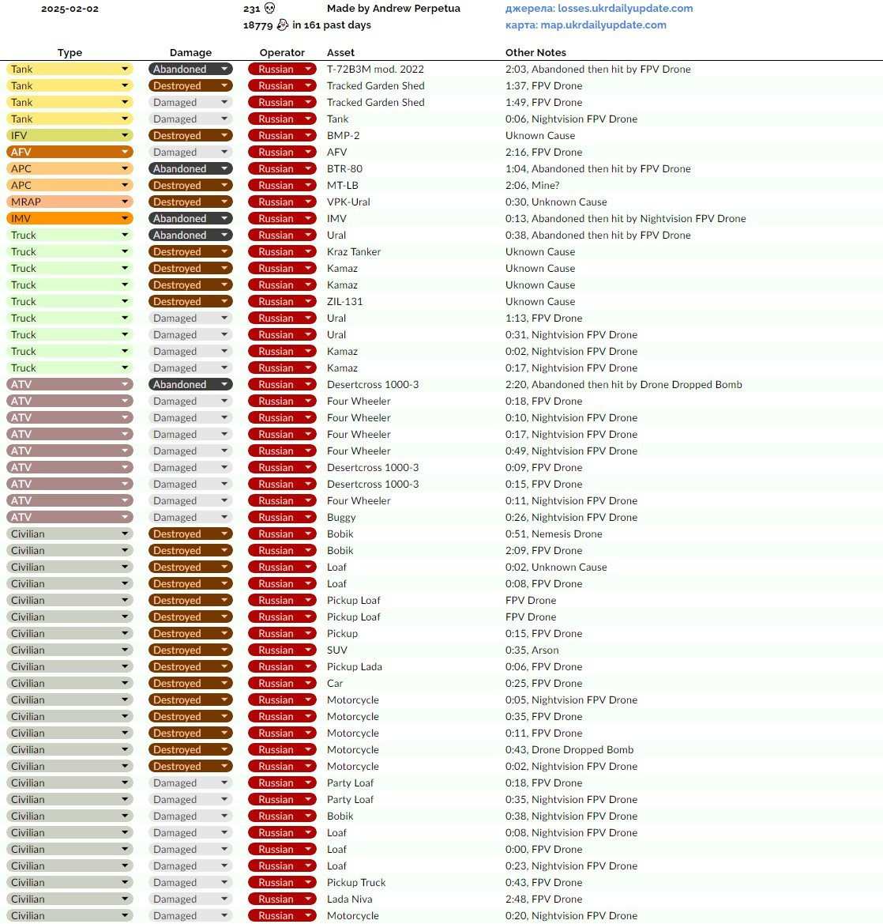The height and width of the screenshot is (924, 883).
Task: Click the skull icon next to 231
Action: pos(269,8)
